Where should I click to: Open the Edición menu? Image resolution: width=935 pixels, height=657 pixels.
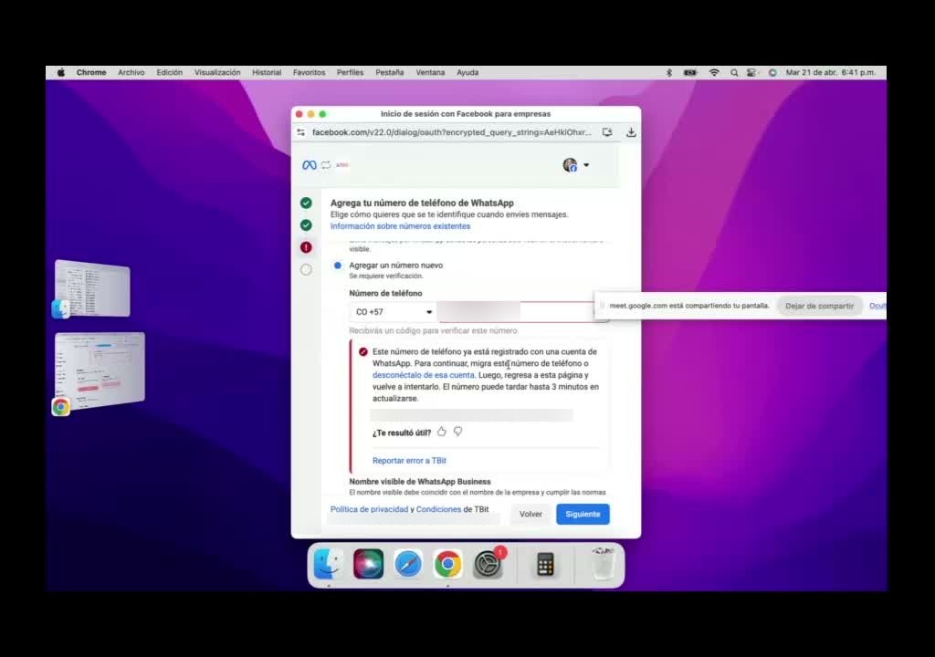[x=169, y=72]
